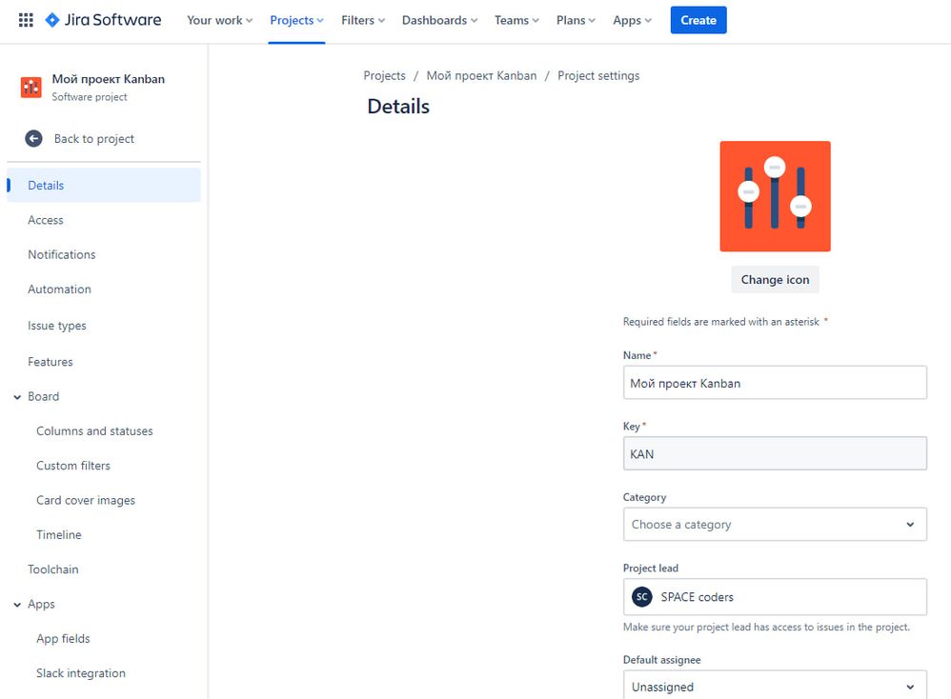Click the Details page heading
The width and height of the screenshot is (951, 699).
point(398,107)
